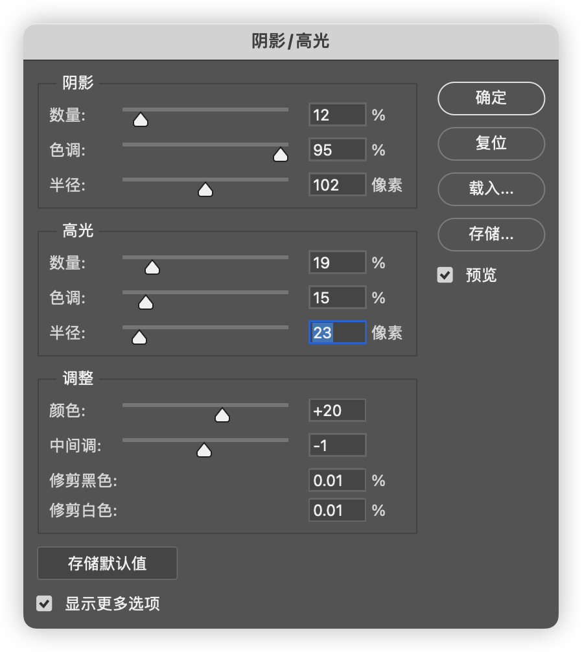The height and width of the screenshot is (652, 582).
Task: Click the 存储默认值 button
Action: click(x=107, y=563)
